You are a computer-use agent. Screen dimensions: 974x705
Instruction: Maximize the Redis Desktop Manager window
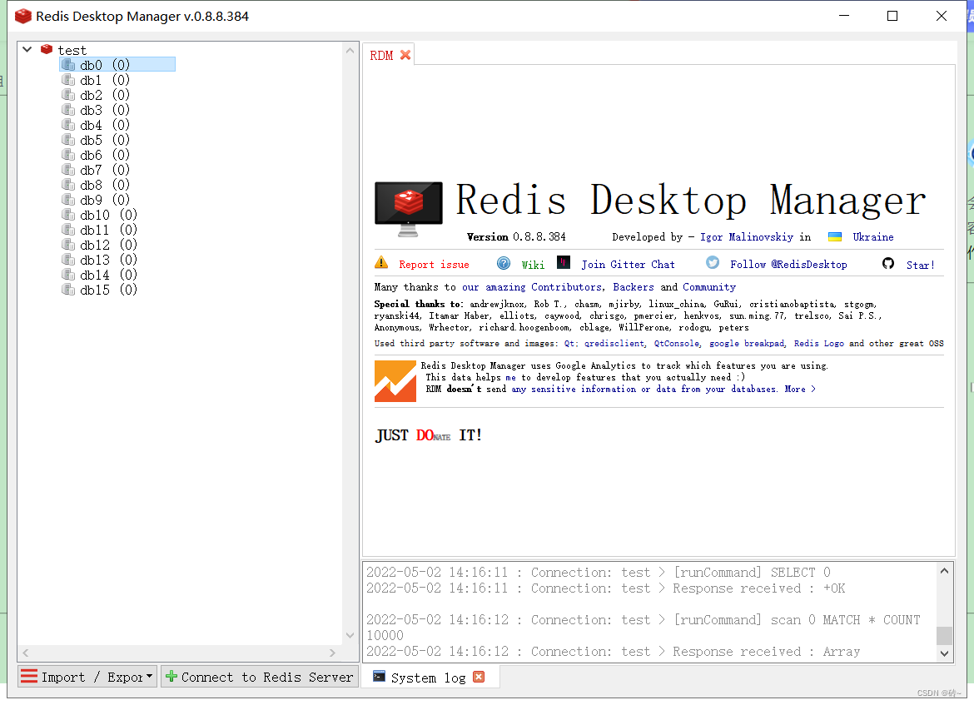tap(892, 16)
